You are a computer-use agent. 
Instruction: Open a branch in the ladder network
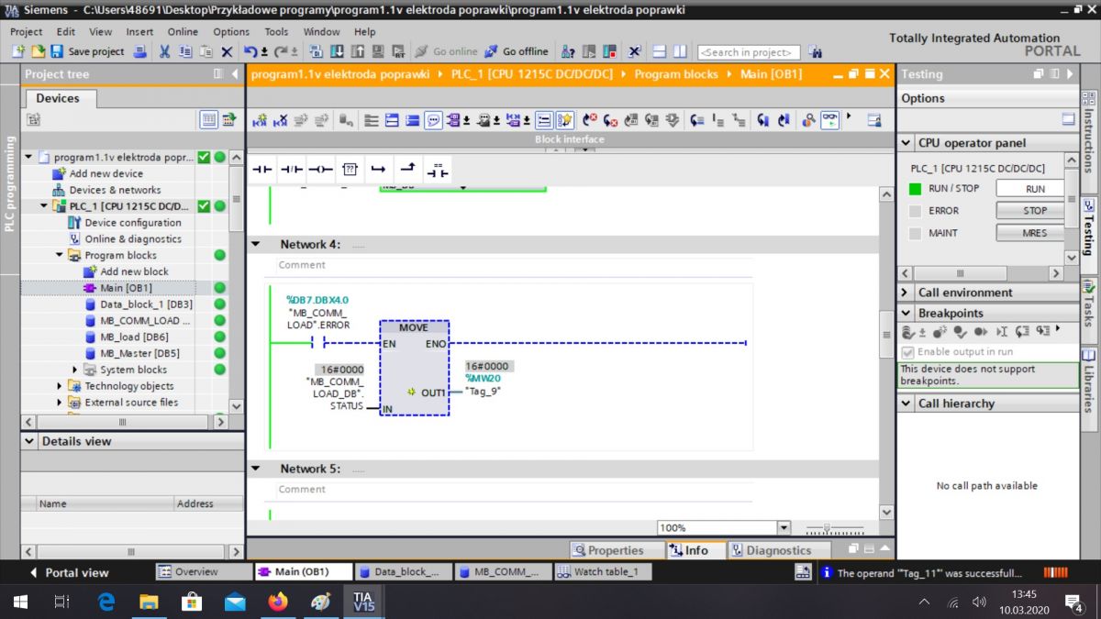click(378, 170)
